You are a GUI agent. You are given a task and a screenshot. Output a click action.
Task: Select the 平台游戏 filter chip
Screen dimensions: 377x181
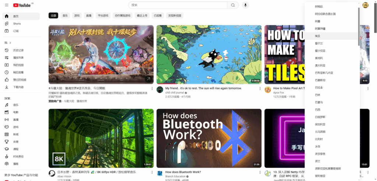tap(103, 15)
